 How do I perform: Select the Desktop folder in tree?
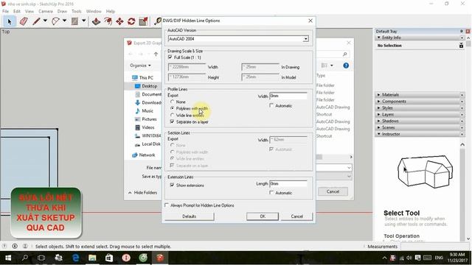click(x=146, y=86)
